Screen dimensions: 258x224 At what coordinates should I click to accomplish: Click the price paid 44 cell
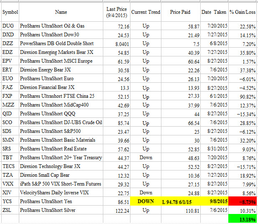coord(181,114)
